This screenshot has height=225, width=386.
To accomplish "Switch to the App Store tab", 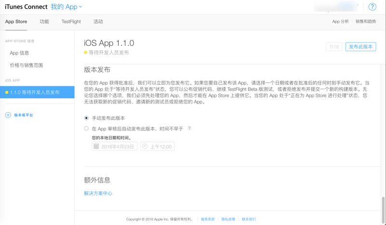I will [x=16, y=22].
